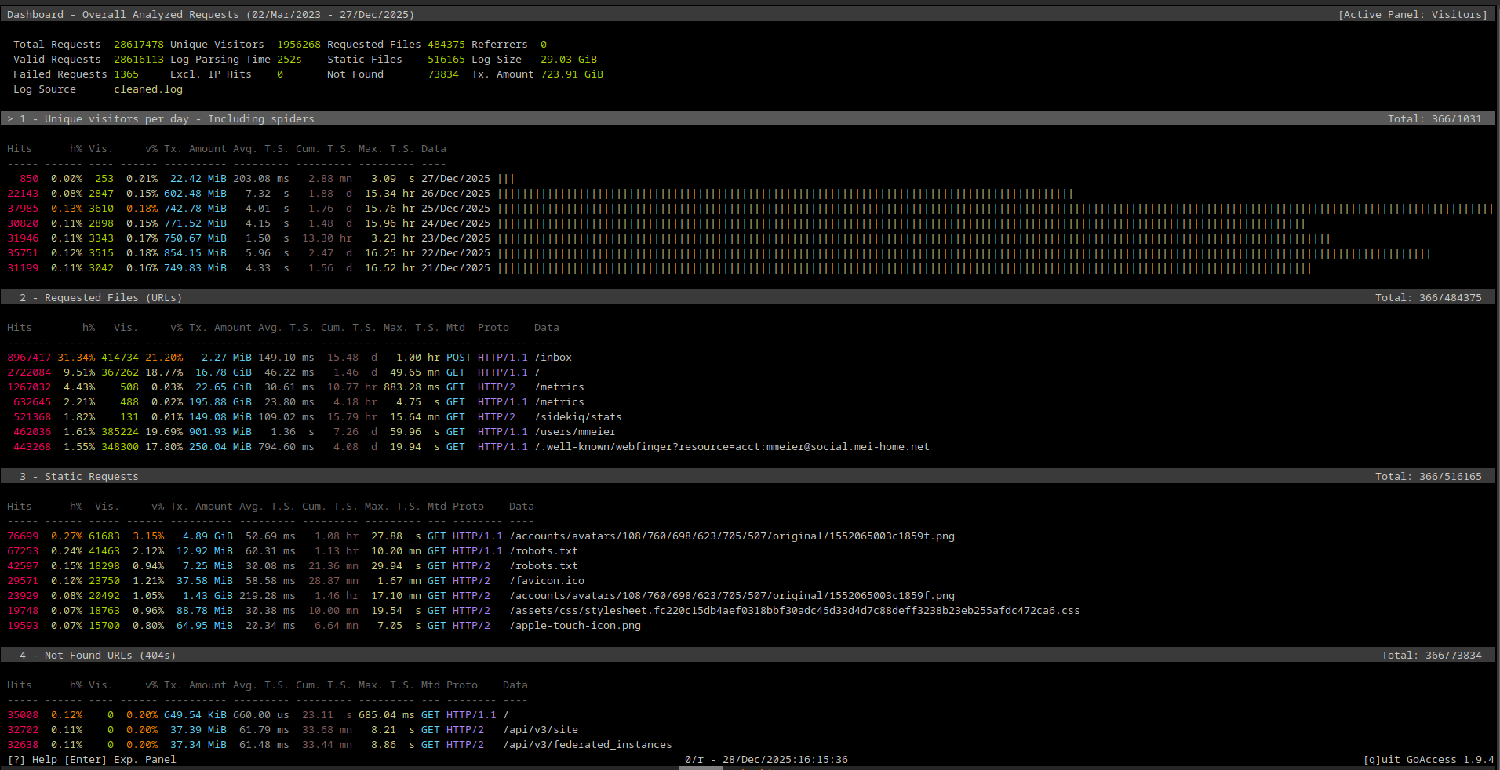Click the [Active Panel: Visitors] indicator

pyautogui.click(x=1414, y=14)
